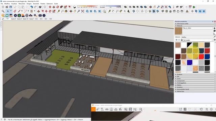Expand the Stili panel section
Image resolution: width=216 pixels, height=121 pixels.
tap(195, 77)
